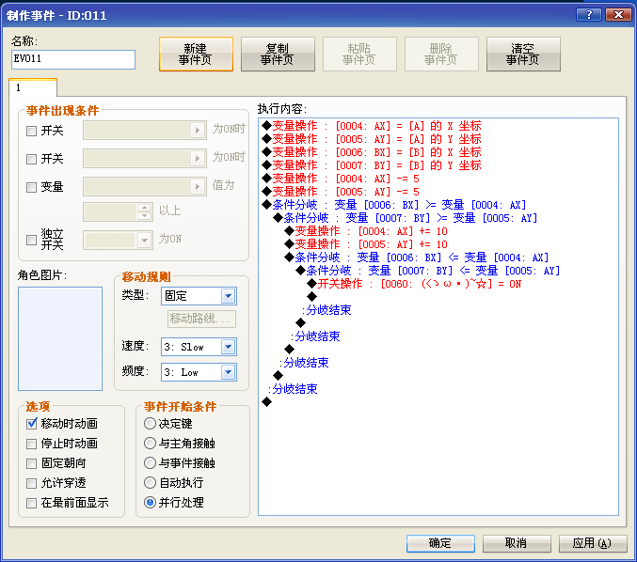Enable the second 开关 condition checkbox
637x562 pixels.
(31, 159)
